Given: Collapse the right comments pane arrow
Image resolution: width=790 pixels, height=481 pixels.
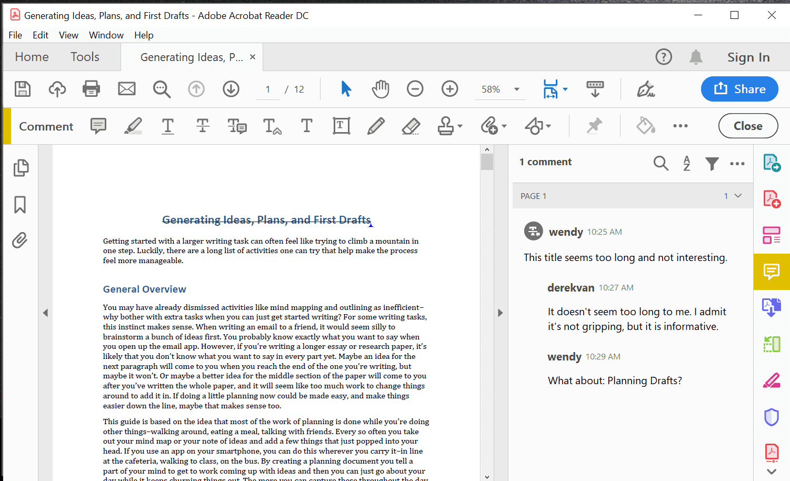Looking at the screenshot, I should pyautogui.click(x=500, y=313).
